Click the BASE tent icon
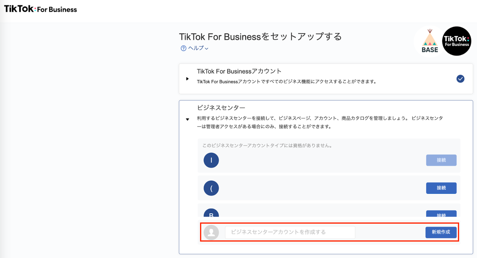 [430, 40]
